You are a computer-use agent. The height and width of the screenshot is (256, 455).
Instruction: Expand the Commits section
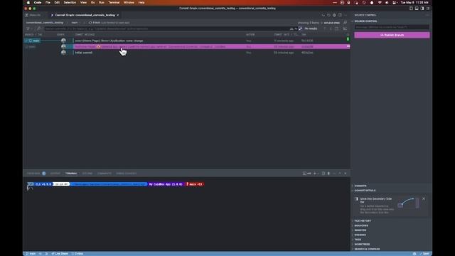click(360, 186)
